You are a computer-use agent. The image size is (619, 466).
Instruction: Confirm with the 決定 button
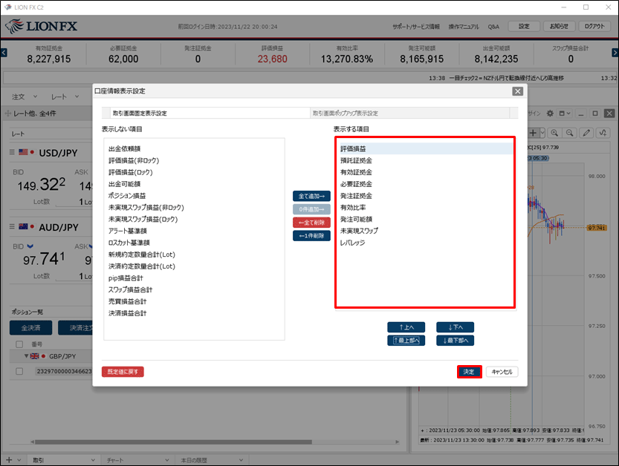point(469,372)
